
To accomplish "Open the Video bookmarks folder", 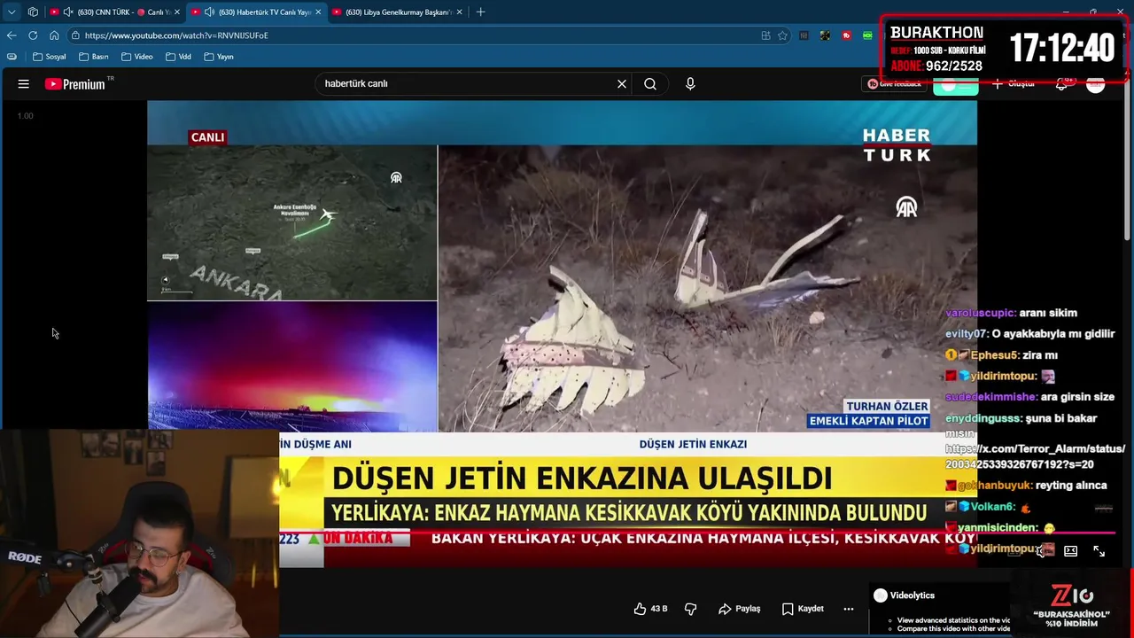I will 136,57.
